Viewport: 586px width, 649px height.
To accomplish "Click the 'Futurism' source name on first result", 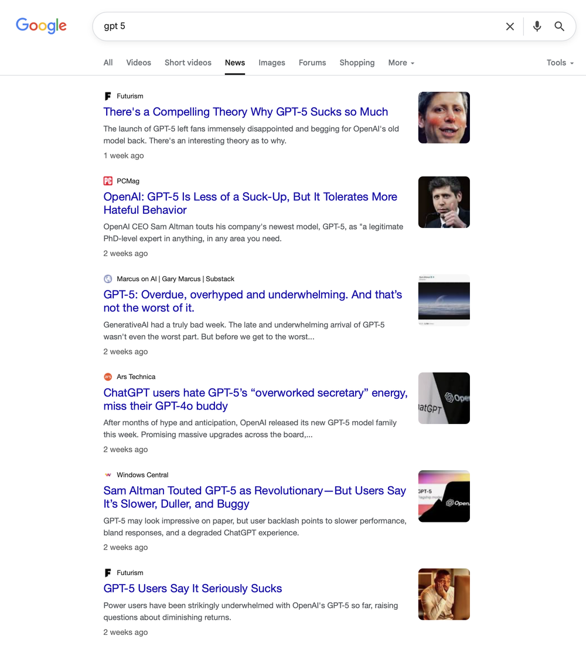I will pos(130,96).
